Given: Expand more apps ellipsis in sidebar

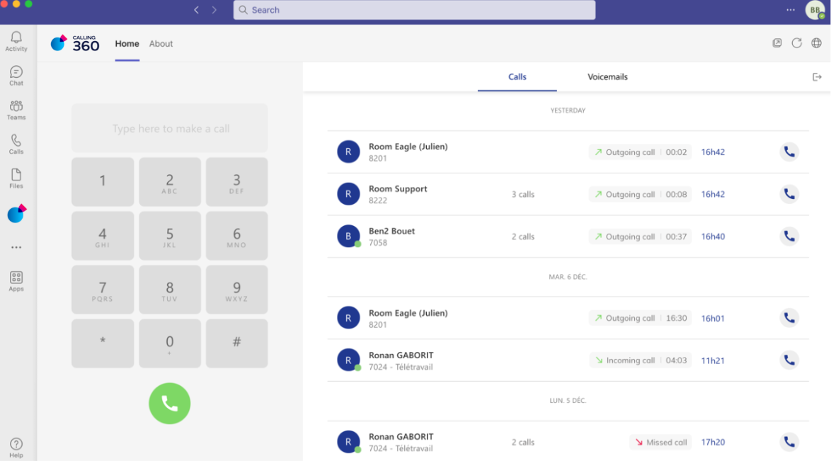Looking at the screenshot, I should 16,247.
